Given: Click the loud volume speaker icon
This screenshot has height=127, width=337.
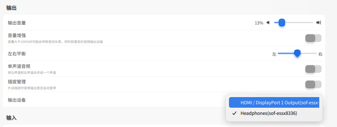Looking at the screenshot, I should (319, 23).
